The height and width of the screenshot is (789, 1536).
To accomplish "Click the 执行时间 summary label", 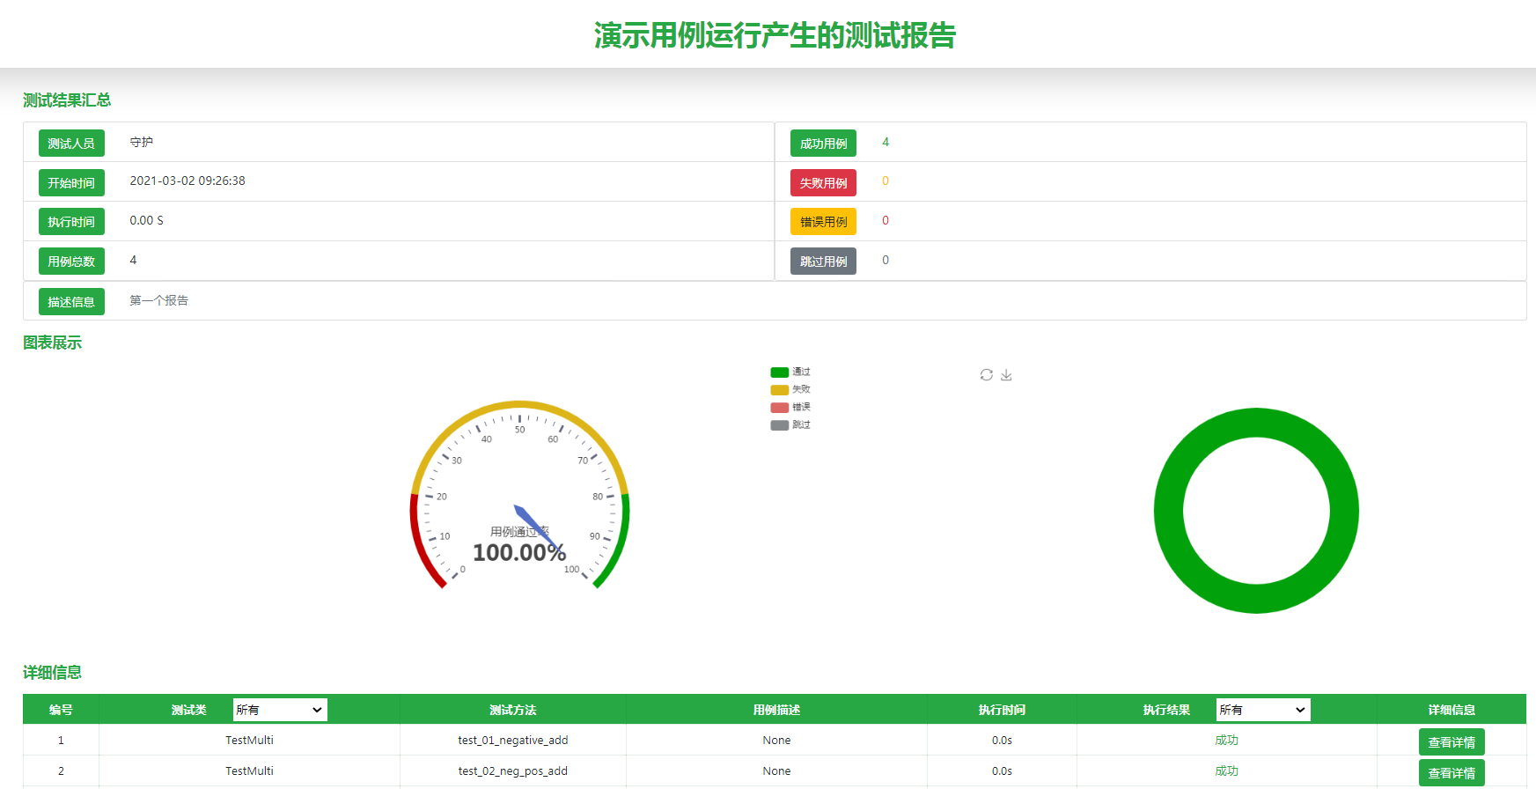I will [71, 222].
